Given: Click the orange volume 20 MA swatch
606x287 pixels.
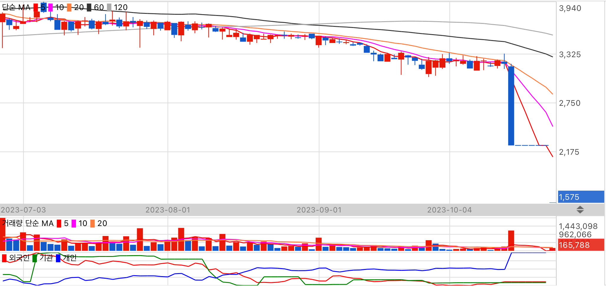Looking at the screenshot, I should click(x=93, y=224).
